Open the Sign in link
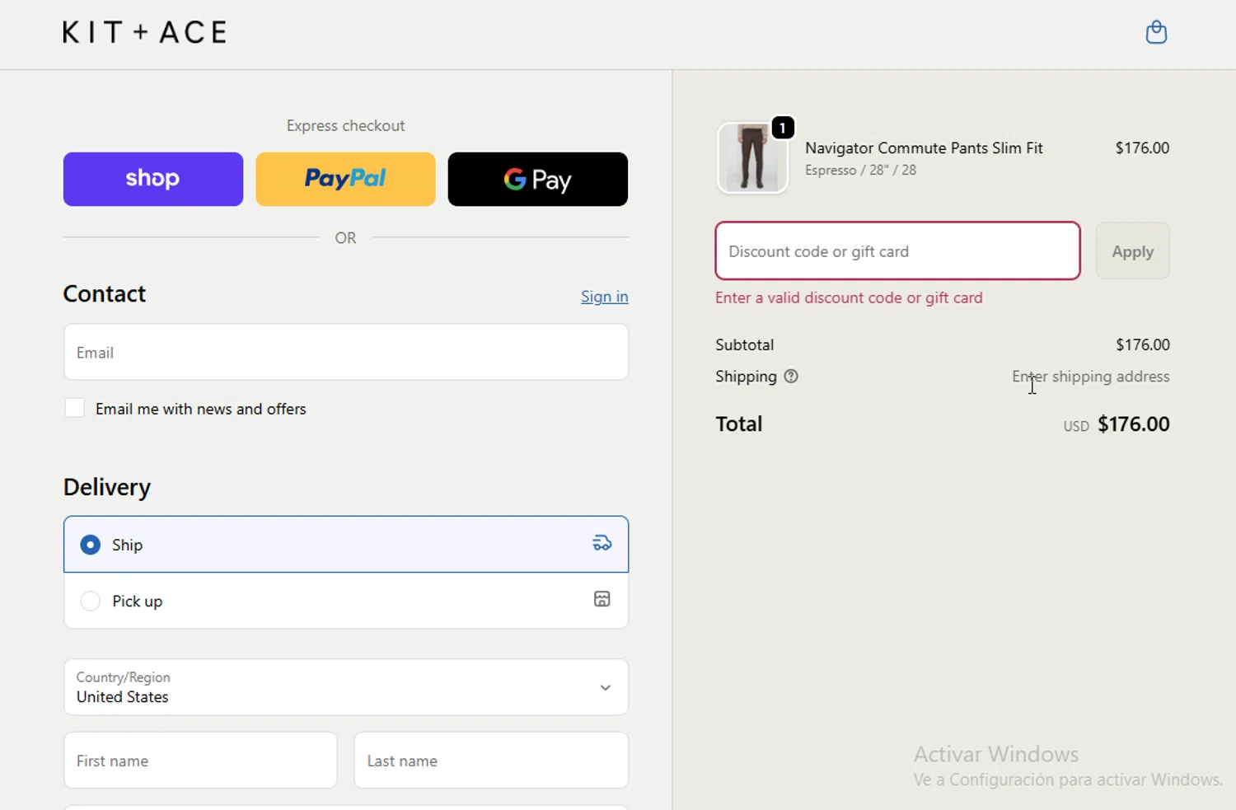 (x=604, y=297)
